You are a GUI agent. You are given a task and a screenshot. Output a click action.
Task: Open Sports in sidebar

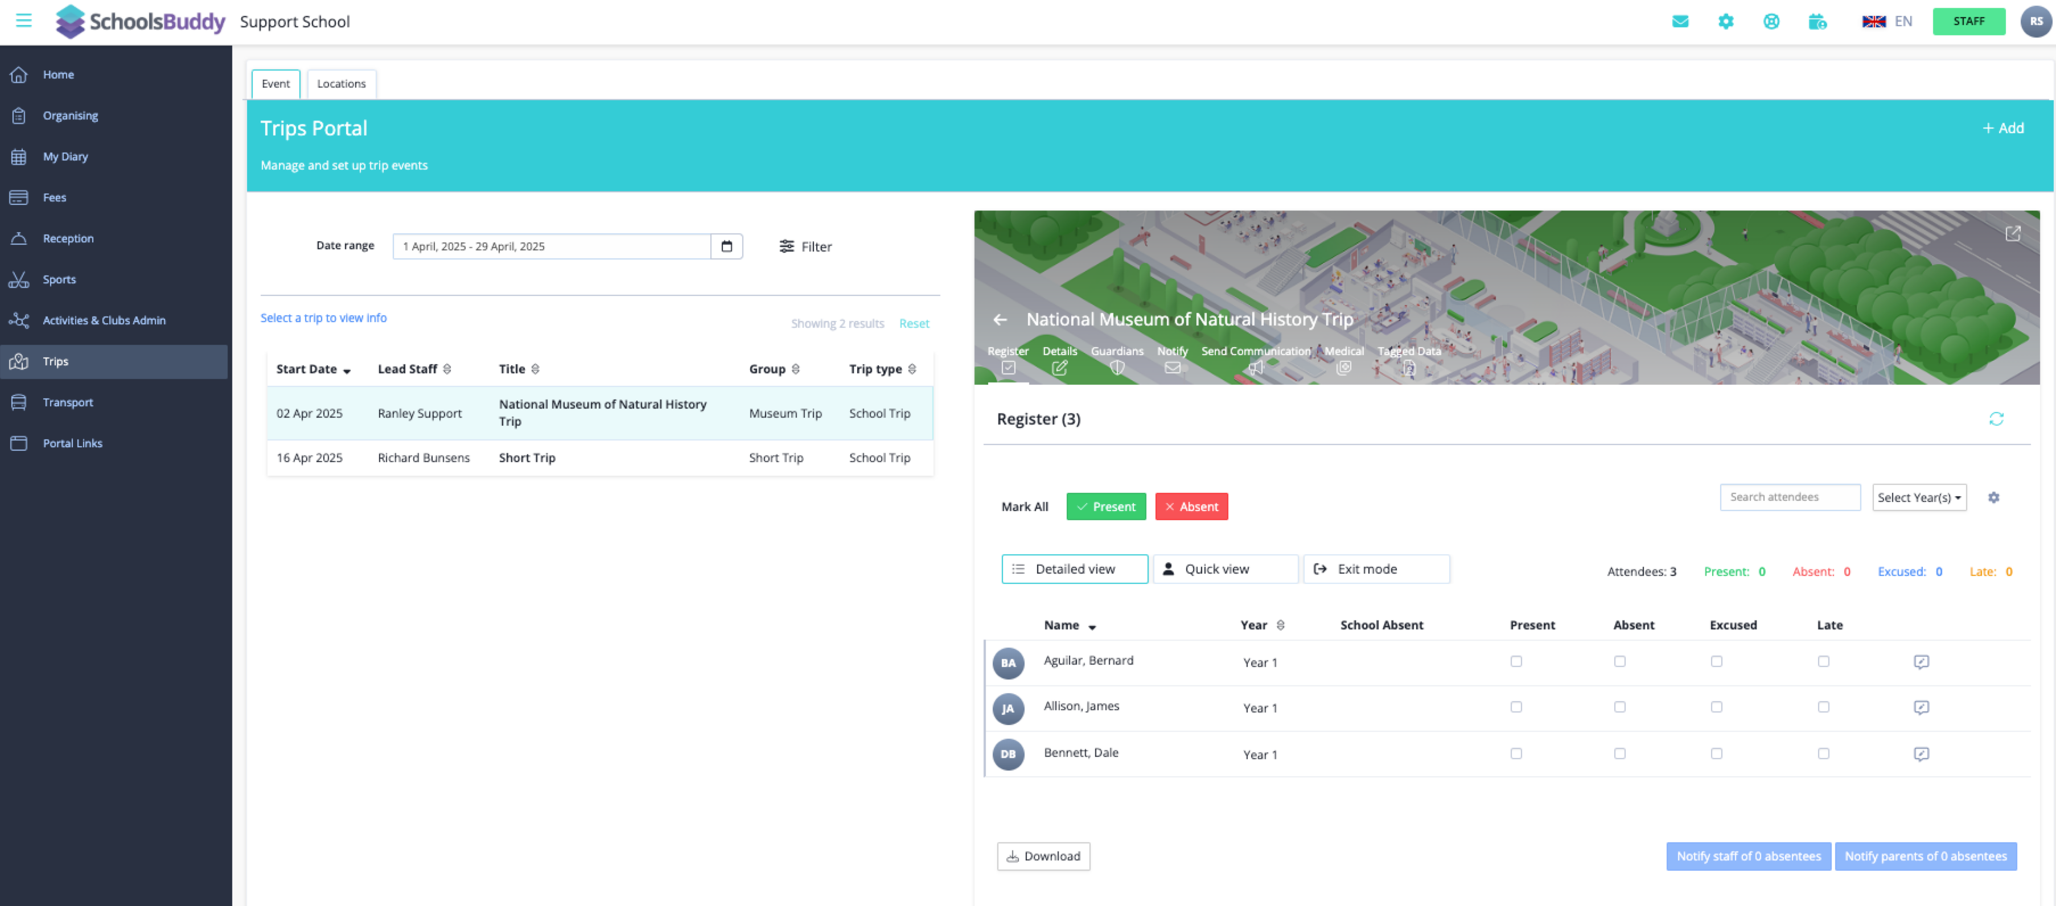tap(114, 279)
